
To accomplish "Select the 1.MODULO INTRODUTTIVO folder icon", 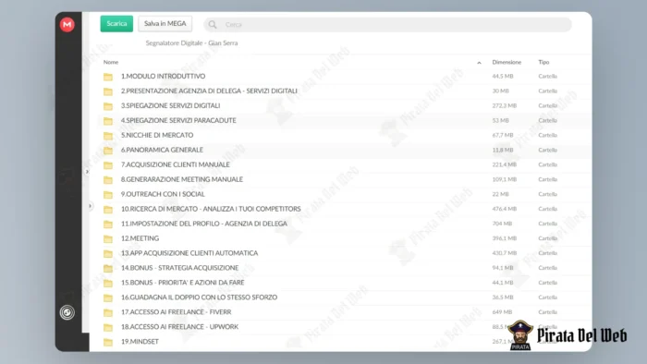I will (108, 77).
